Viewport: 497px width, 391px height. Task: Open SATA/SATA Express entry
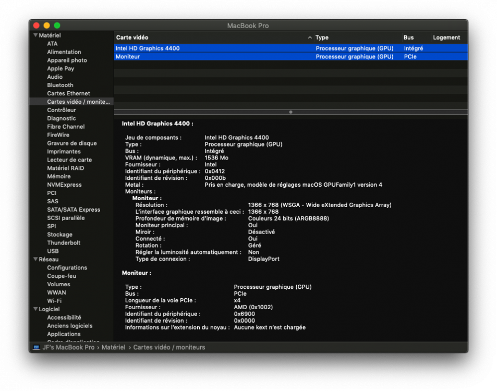coord(74,210)
